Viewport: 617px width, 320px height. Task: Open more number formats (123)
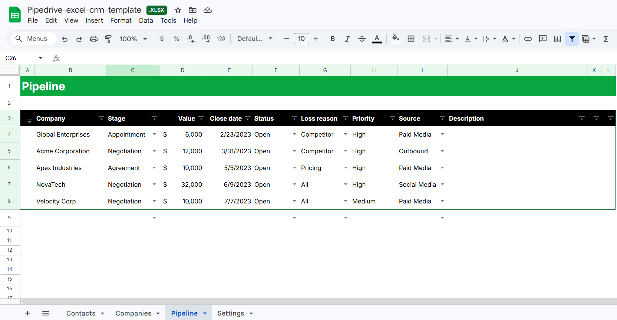[221, 39]
